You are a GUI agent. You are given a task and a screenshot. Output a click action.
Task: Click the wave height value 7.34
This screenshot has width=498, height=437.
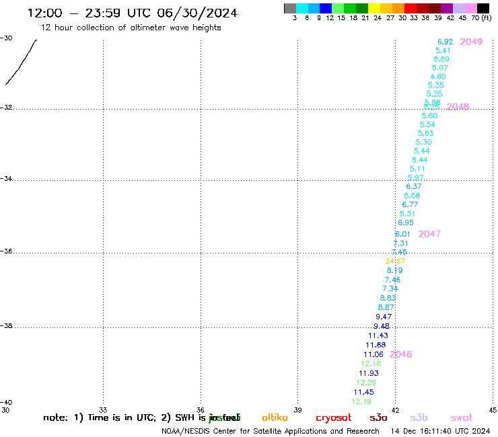390,288
